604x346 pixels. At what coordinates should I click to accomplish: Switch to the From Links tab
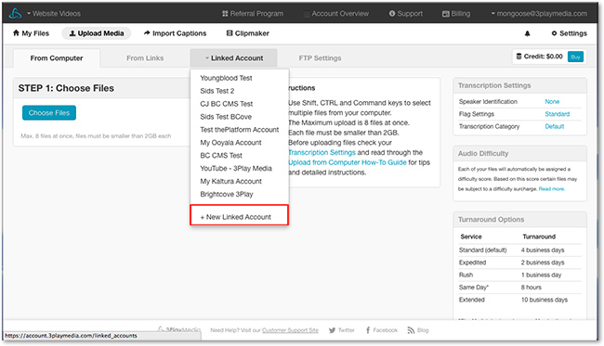coord(145,58)
